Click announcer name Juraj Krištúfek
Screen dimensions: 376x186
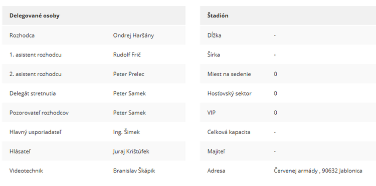point(131,151)
